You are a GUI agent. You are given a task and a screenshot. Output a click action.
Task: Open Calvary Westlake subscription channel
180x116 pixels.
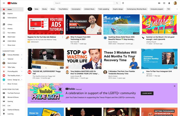12,55
